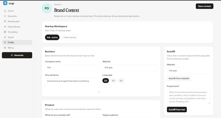Screen dimensions: 221x118
Task: Click + New startup button
Action: click(x=69, y=37)
